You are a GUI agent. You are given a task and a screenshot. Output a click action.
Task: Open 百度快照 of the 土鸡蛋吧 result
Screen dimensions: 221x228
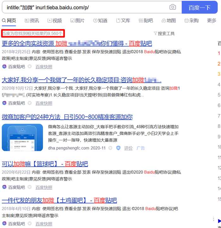pos(44,224)
